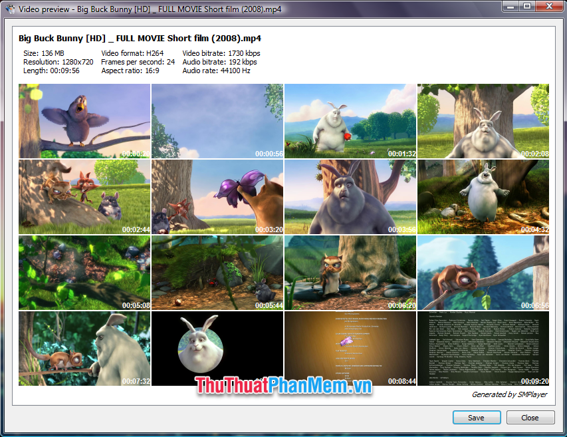Open the final frame timestamped 00:09:20

(x=483, y=348)
